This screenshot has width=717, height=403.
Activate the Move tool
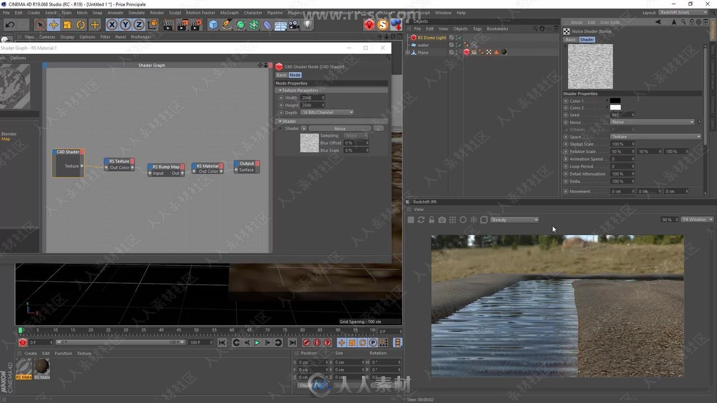(53, 25)
